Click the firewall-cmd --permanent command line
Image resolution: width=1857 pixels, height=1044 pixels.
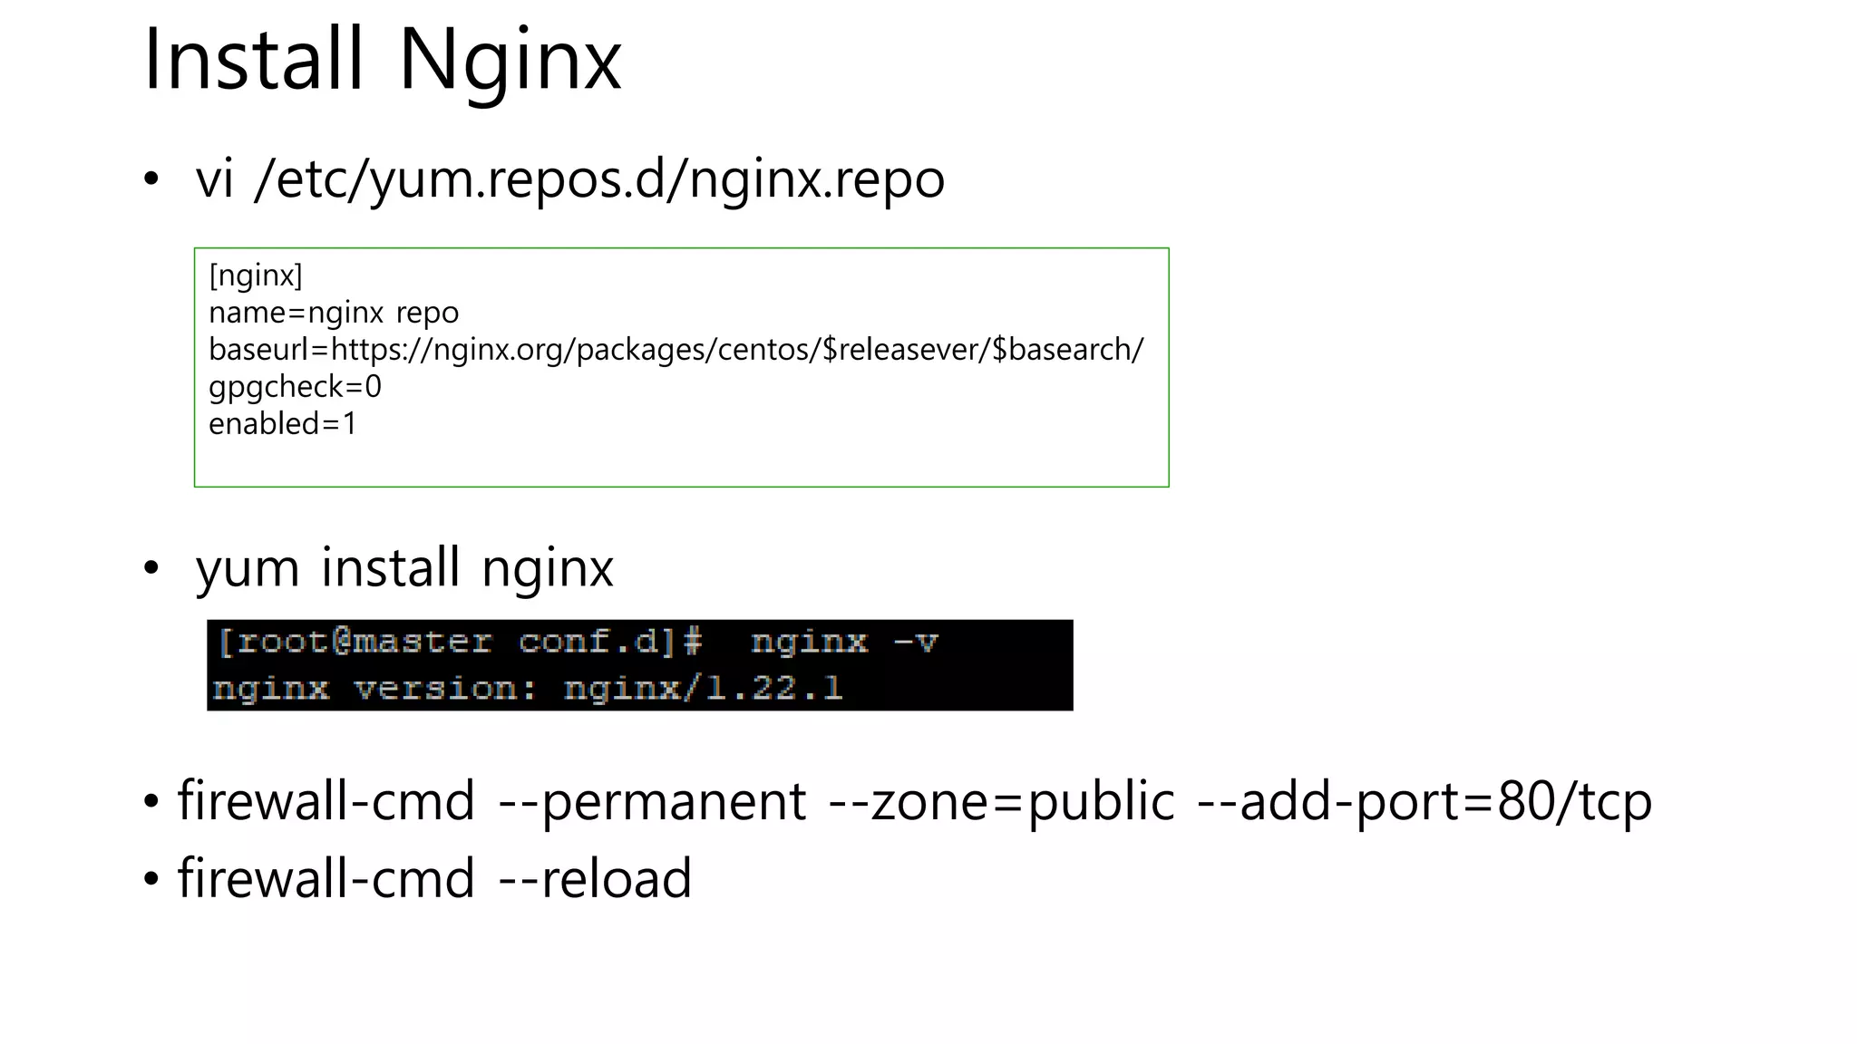click(914, 802)
